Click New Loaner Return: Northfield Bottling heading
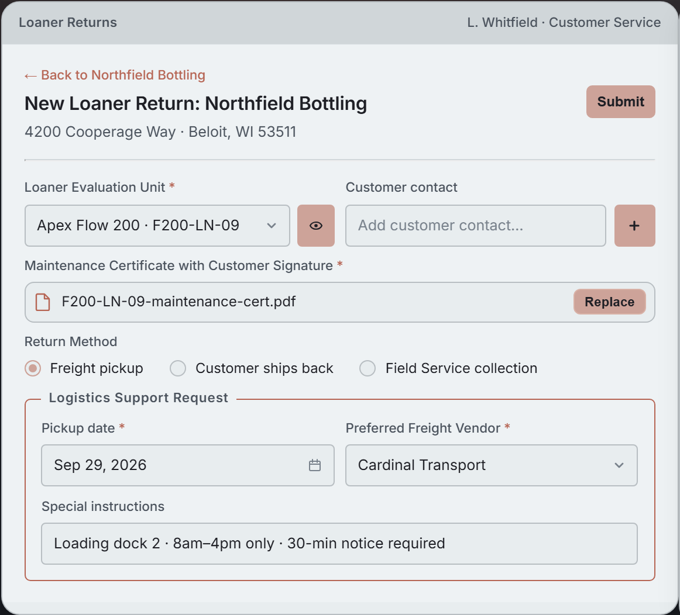Viewport: 680px width, 615px height. [195, 103]
